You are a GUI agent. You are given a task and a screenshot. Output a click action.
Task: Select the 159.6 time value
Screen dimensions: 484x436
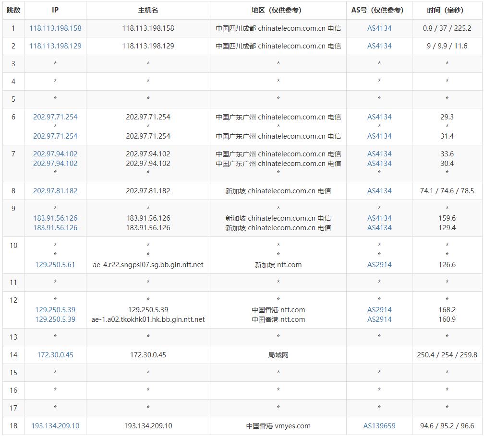447,218
